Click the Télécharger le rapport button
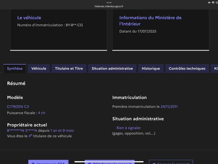Viewport: 218px width, 164px height. point(110,162)
